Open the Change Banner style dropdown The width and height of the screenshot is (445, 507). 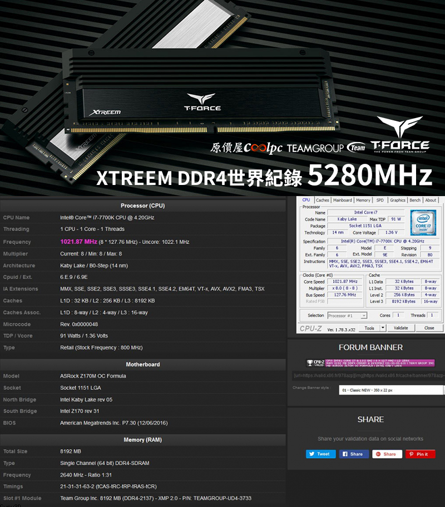point(392,390)
